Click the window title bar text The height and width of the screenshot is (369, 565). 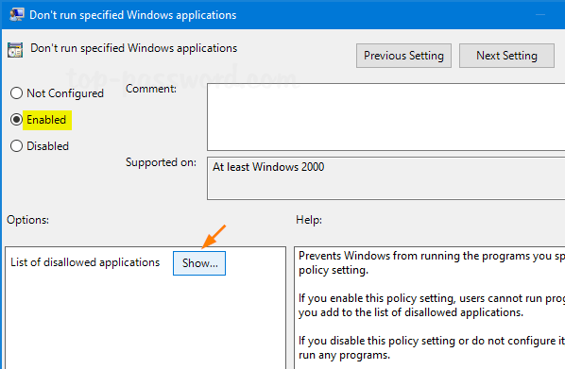[x=133, y=15]
